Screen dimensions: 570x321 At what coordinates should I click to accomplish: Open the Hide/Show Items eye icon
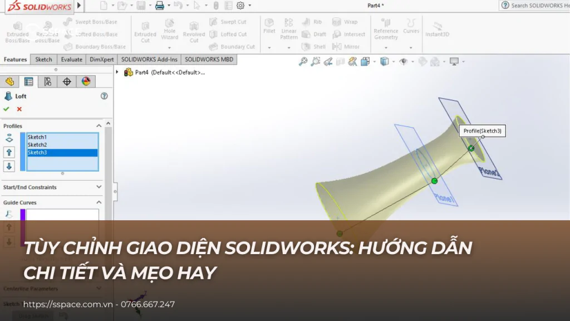click(404, 61)
